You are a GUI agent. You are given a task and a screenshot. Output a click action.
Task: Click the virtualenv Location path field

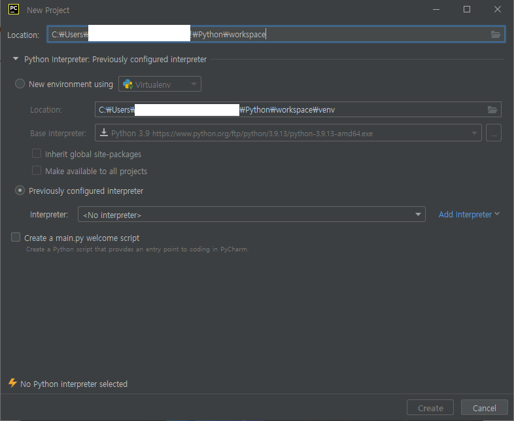click(x=298, y=109)
